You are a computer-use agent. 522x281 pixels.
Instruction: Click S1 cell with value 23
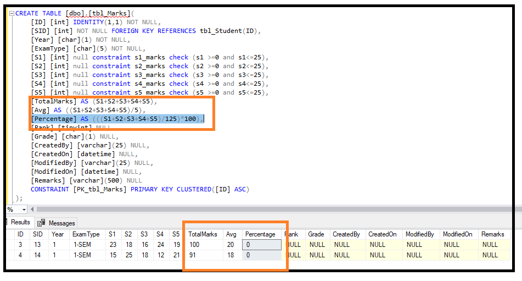point(113,245)
